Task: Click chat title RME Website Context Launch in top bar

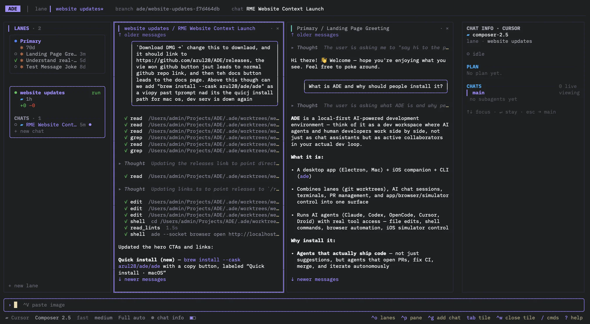Action: (285, 9)
